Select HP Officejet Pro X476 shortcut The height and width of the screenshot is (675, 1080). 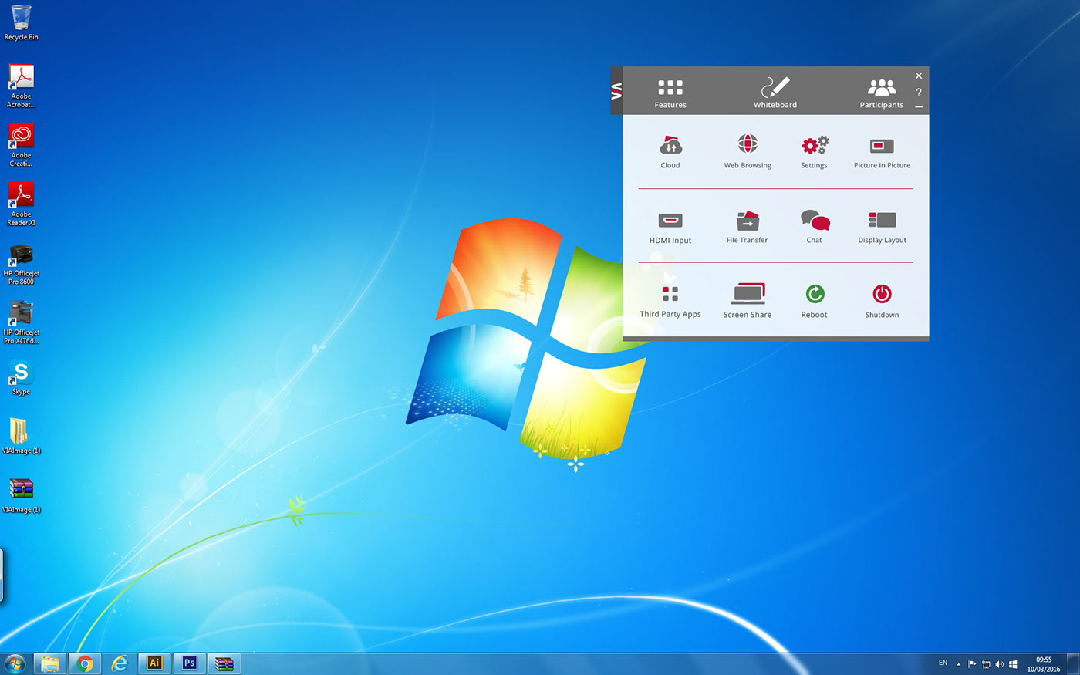(22, 322)
